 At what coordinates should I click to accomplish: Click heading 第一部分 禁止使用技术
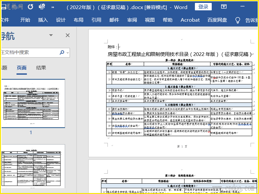coord(179,60)
